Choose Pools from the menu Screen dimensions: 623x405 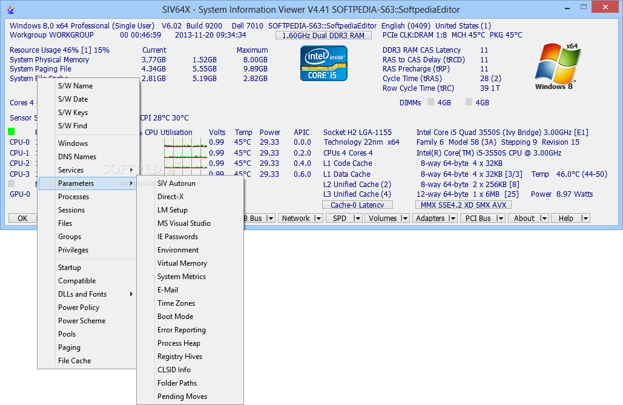pyautogui.click(x=88, y=334)
